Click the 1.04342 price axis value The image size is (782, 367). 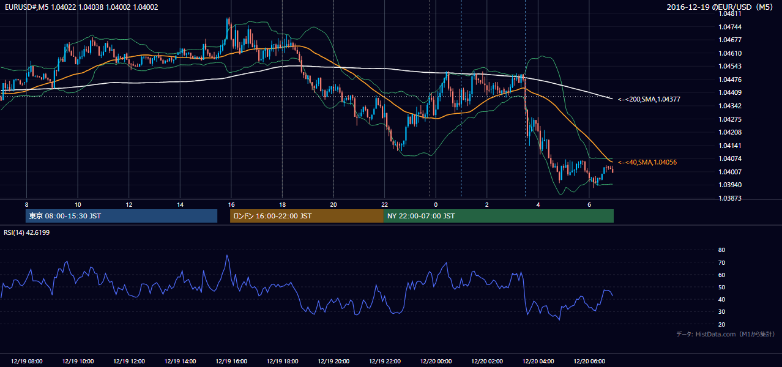[731, 106]
